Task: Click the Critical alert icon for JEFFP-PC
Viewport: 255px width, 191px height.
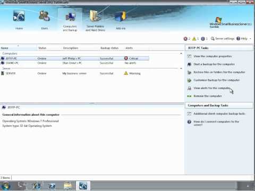Action: tap(126, 58)
